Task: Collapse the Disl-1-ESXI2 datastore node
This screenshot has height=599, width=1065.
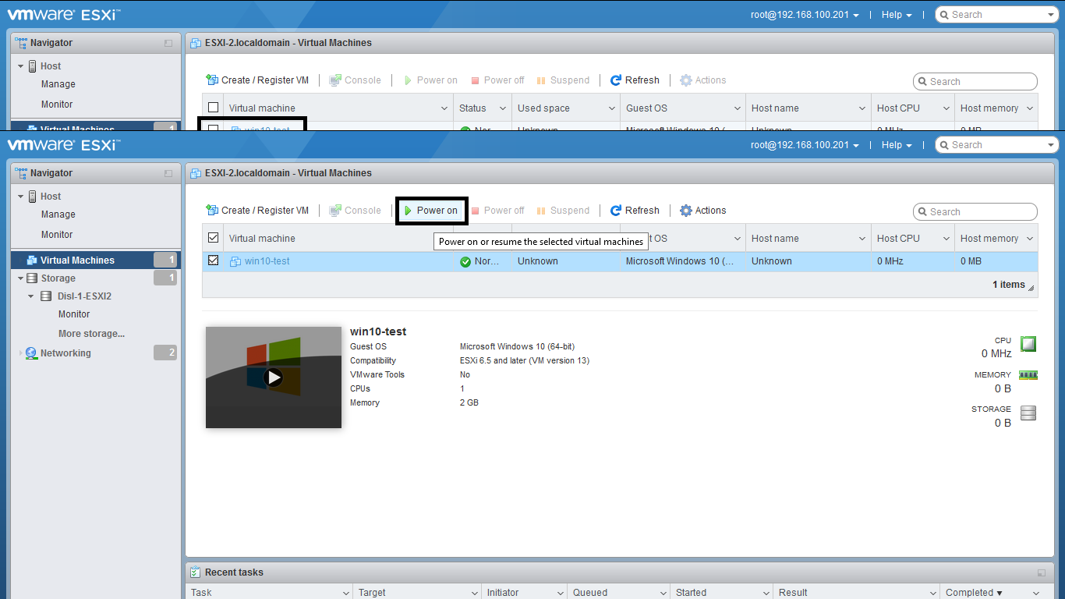Action: [x=31, y=296]
